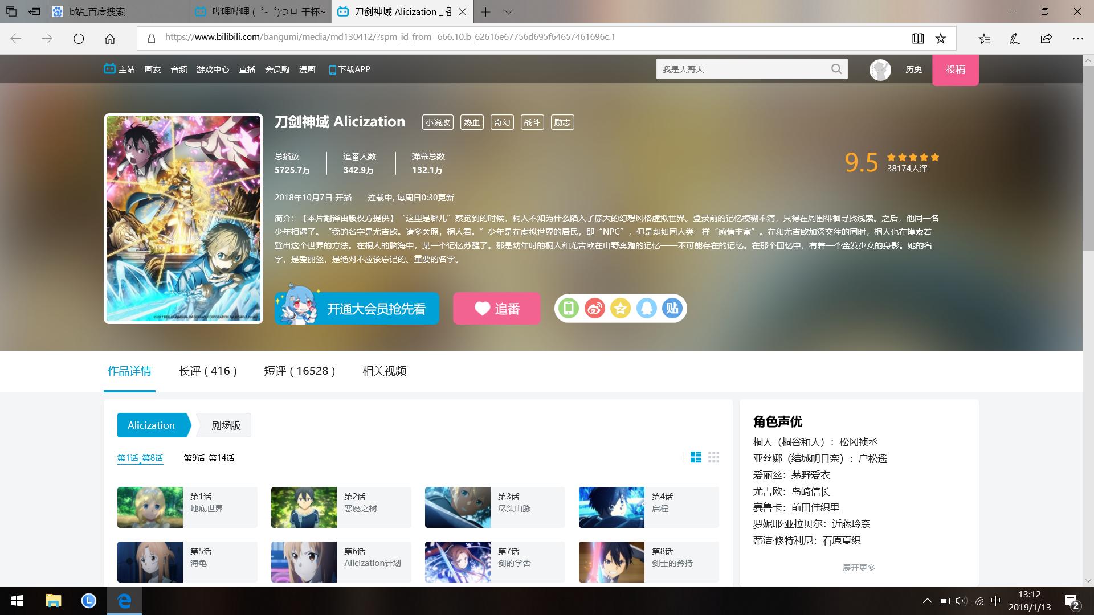Click the bilibili TV logo
This screenshot has height=615, width=1094.
pos(108,68)
